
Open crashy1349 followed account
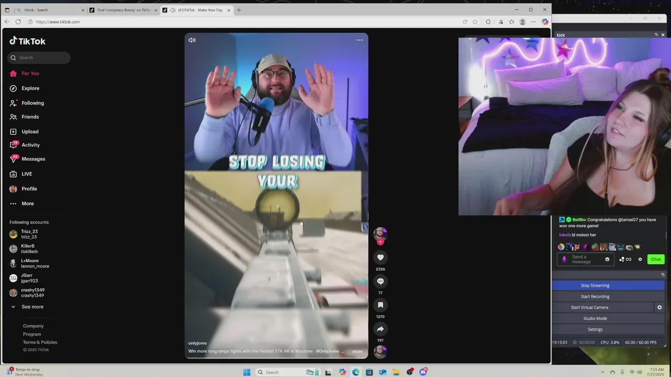tap(31, 293)
